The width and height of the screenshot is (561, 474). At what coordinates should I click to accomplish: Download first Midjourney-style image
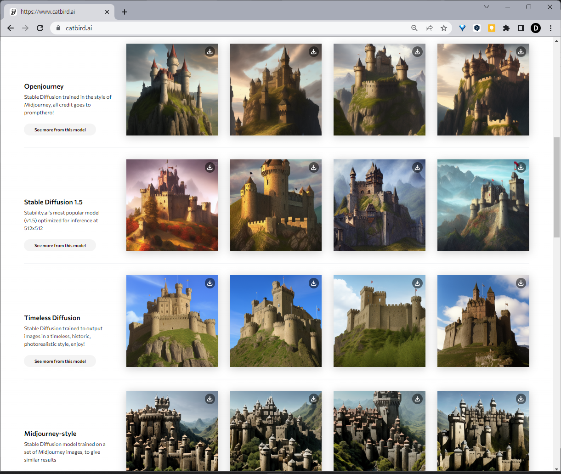point(210,399)
